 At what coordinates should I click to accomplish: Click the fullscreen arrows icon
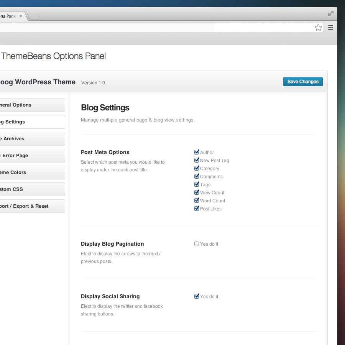point(330,13)
